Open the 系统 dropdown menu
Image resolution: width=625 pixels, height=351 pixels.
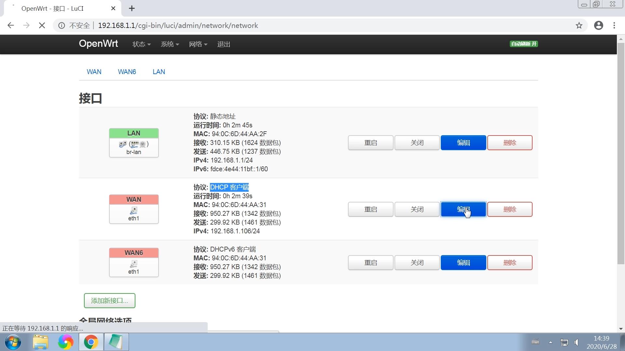coord(169,44)
